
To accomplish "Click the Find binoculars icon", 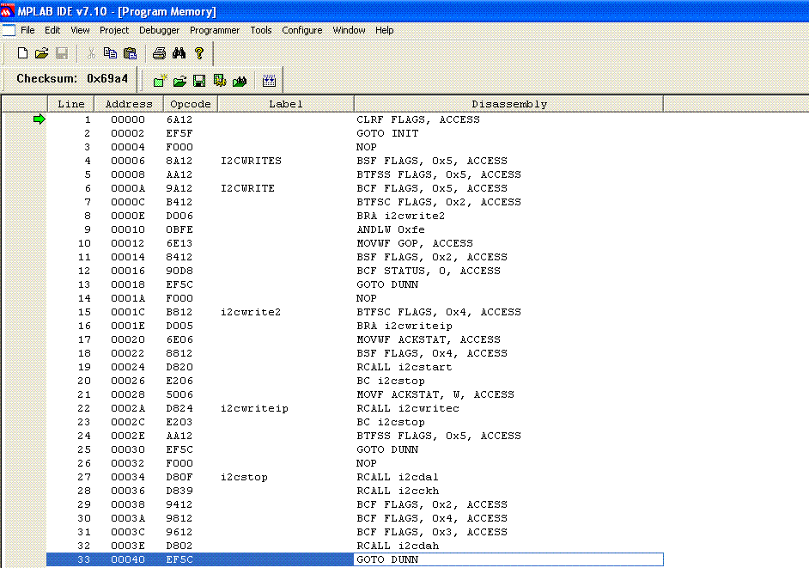I will 179,53.
